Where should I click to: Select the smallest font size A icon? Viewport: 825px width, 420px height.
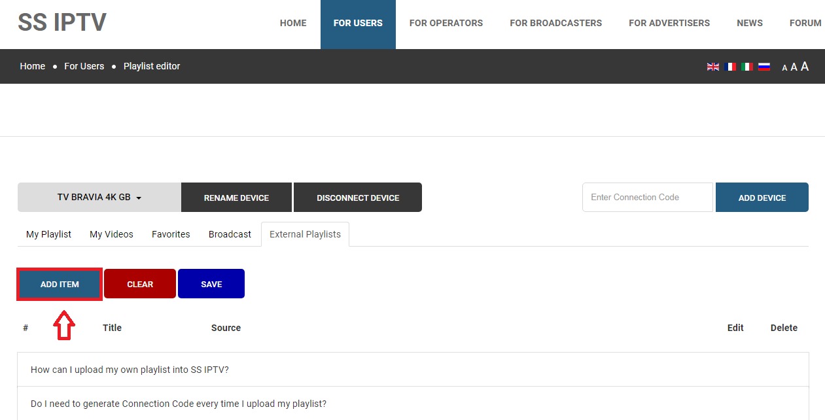(x=784, y=67)
